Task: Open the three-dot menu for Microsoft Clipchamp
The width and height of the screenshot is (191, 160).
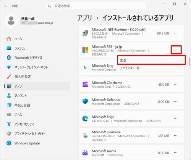Action: [176, 85]
